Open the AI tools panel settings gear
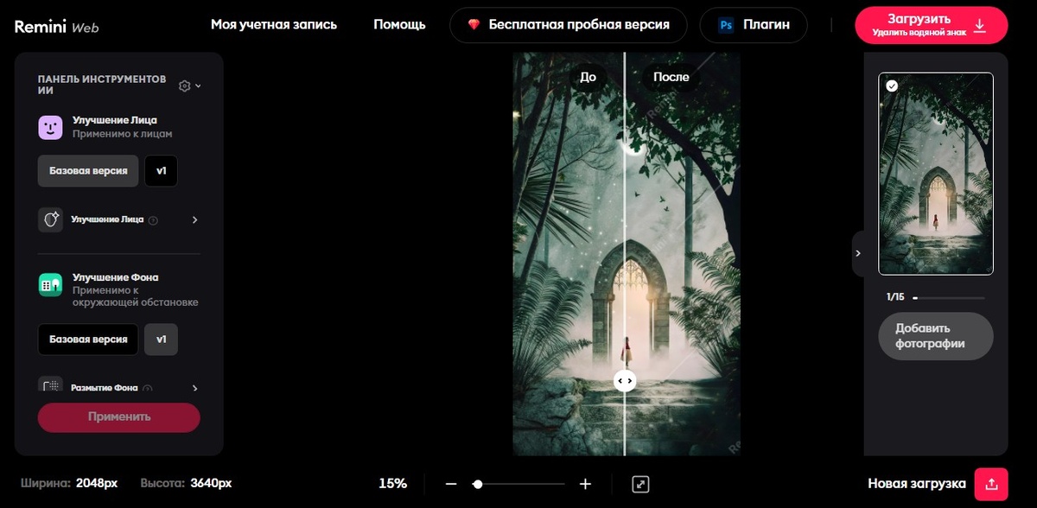Screen dimensions: 1037x508 [184, 86]
